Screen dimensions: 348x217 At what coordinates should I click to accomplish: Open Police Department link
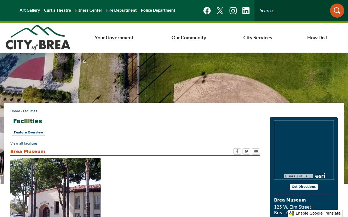point(158,10)
